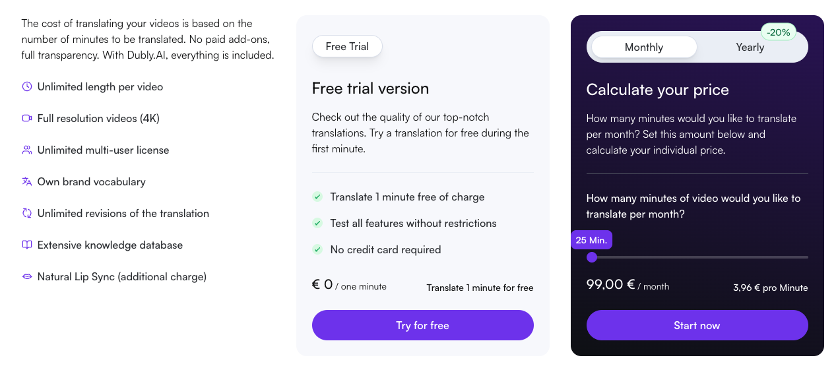Click the clock icon beside Unlimited length
838x372 pixels.
(x=27, y=86)
